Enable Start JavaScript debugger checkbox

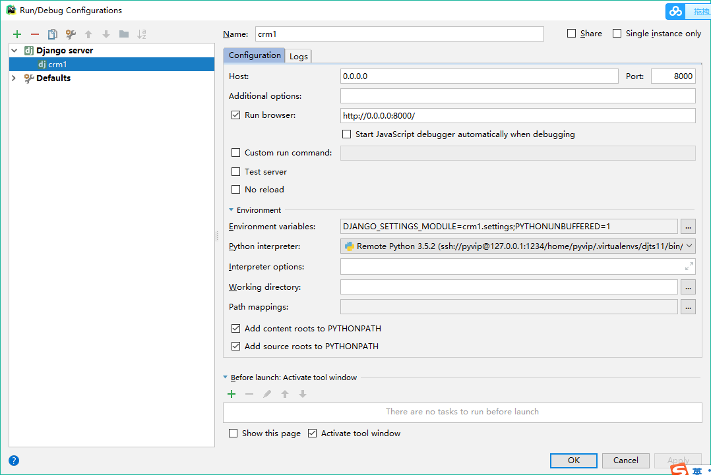tap(346, 134)
